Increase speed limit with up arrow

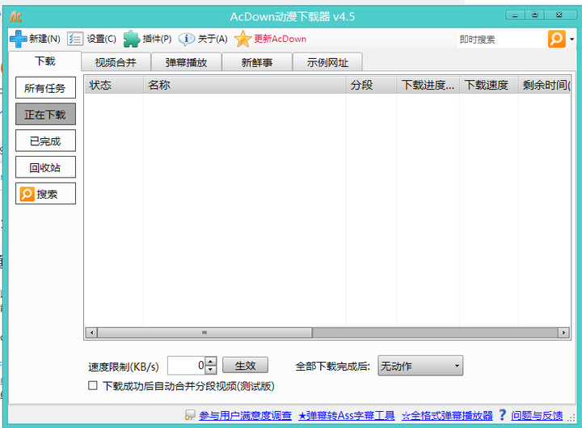click(x=211, y=362)
